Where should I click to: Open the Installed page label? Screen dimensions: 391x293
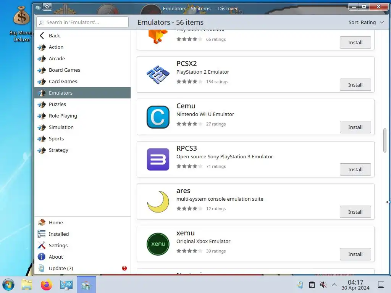(x=59, y=234)
